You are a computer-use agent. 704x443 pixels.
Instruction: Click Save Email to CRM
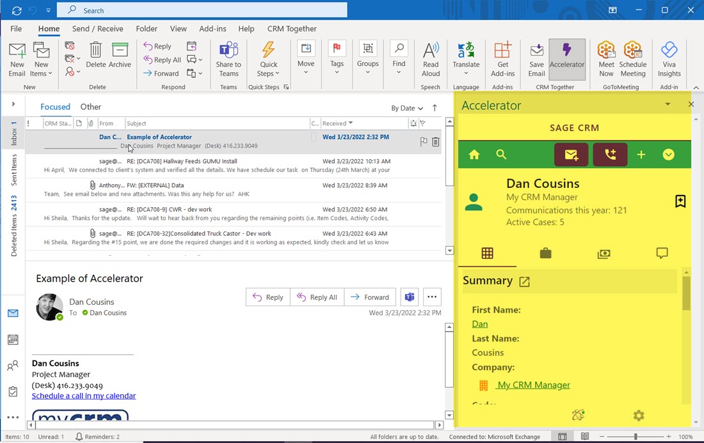(536, 59)
